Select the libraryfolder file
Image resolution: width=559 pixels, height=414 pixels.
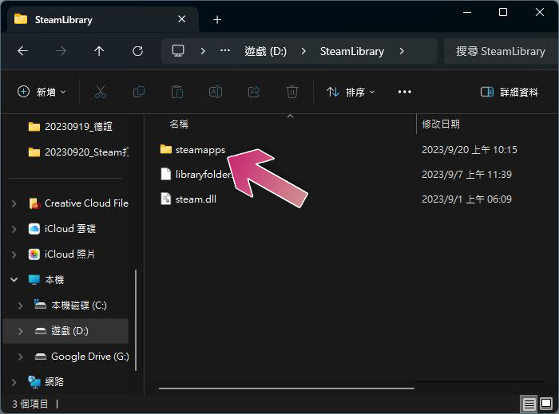197,174
